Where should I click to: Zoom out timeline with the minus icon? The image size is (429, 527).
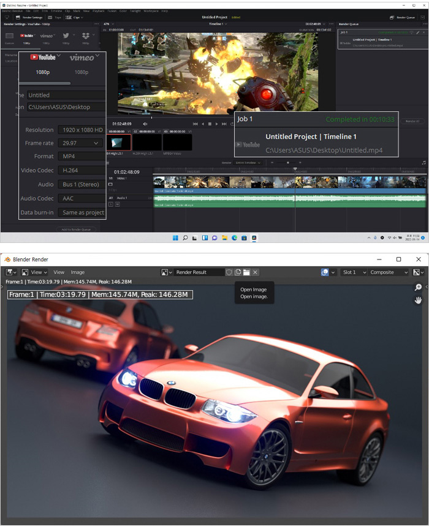[x=272, y=163]
